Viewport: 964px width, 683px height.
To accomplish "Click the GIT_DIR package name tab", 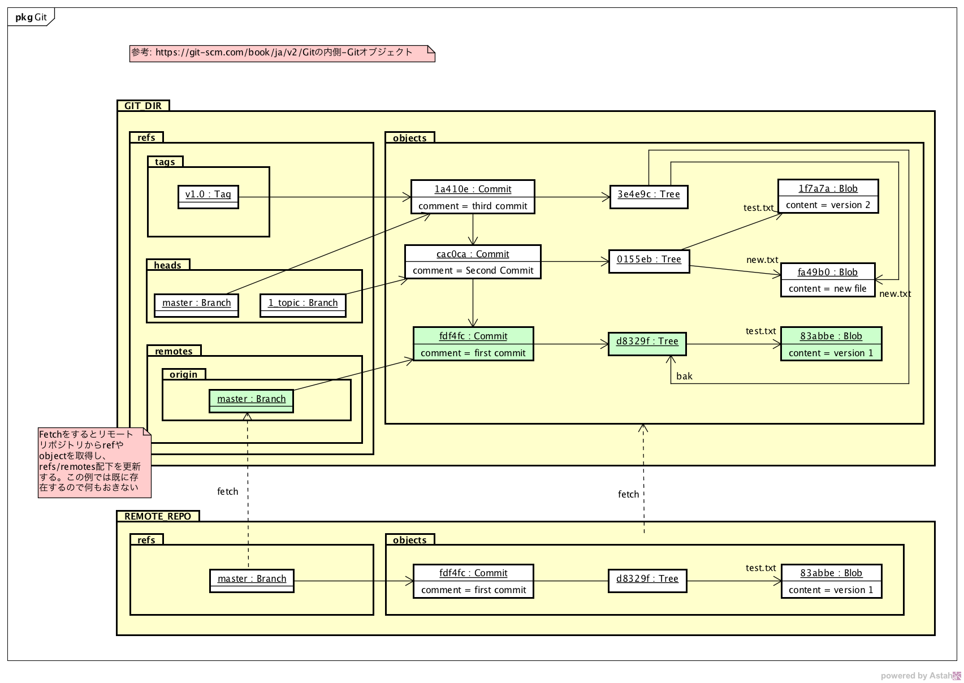I will 143,106.
